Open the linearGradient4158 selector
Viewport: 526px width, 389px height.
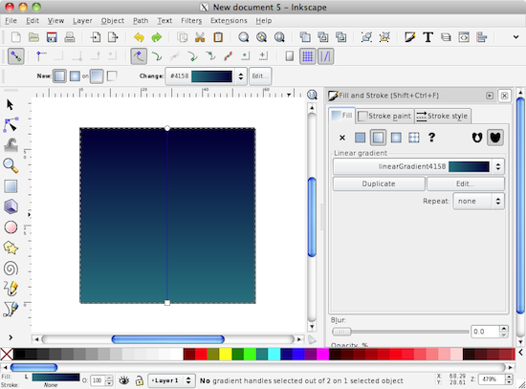(x=418, y=166)
